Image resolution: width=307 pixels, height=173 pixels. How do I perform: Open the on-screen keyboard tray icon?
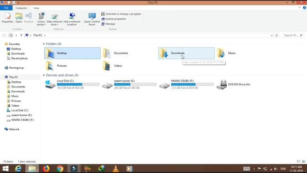pos(247,169)
